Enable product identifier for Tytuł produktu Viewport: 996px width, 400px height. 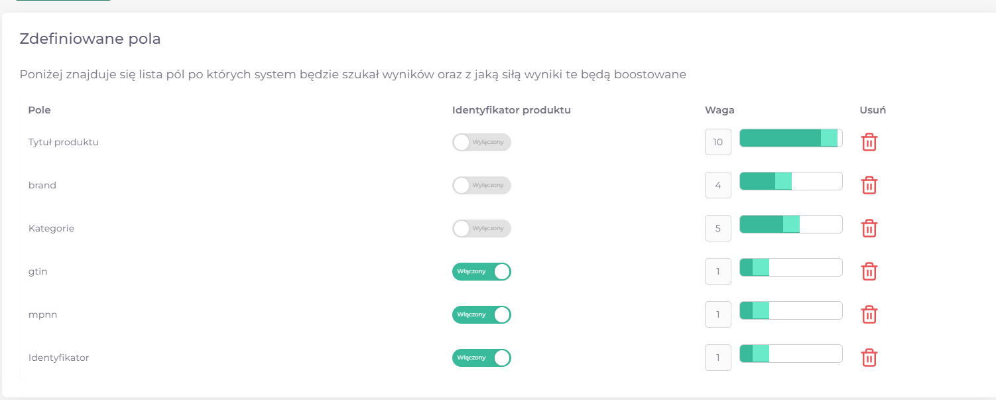(x=481, y=142)
